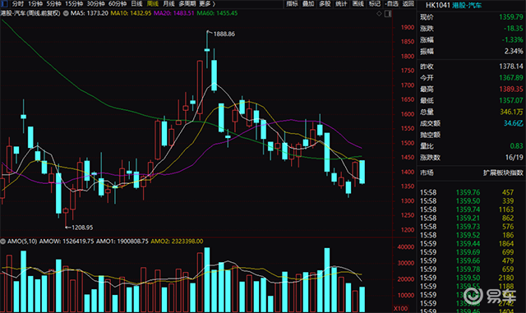Click the 1888.86 high price marker
This screenshot has width=526, height=313.
coord(224,34)
